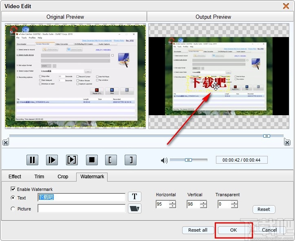Click the left scissors cut icon
Image resolution: width=295 pixels, height=241 pixels.
[x=6, y=142]
